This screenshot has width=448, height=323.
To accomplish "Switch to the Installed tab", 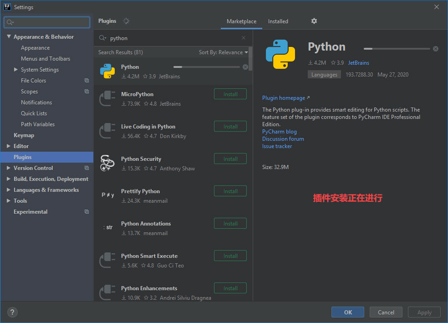I will pyautogui.click(x=278, y=21).
